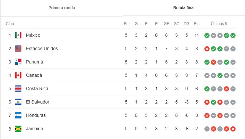
Task: Open the Jamaica team name link
Action: (34, 129)
